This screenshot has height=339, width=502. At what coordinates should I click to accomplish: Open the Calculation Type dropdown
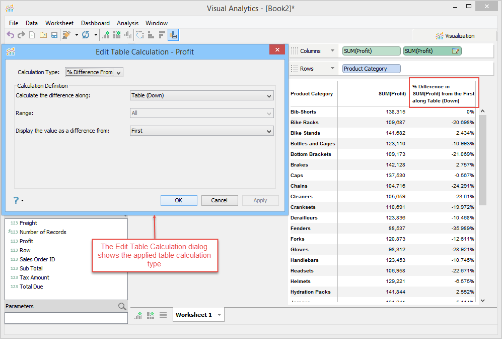coord(94,73)
